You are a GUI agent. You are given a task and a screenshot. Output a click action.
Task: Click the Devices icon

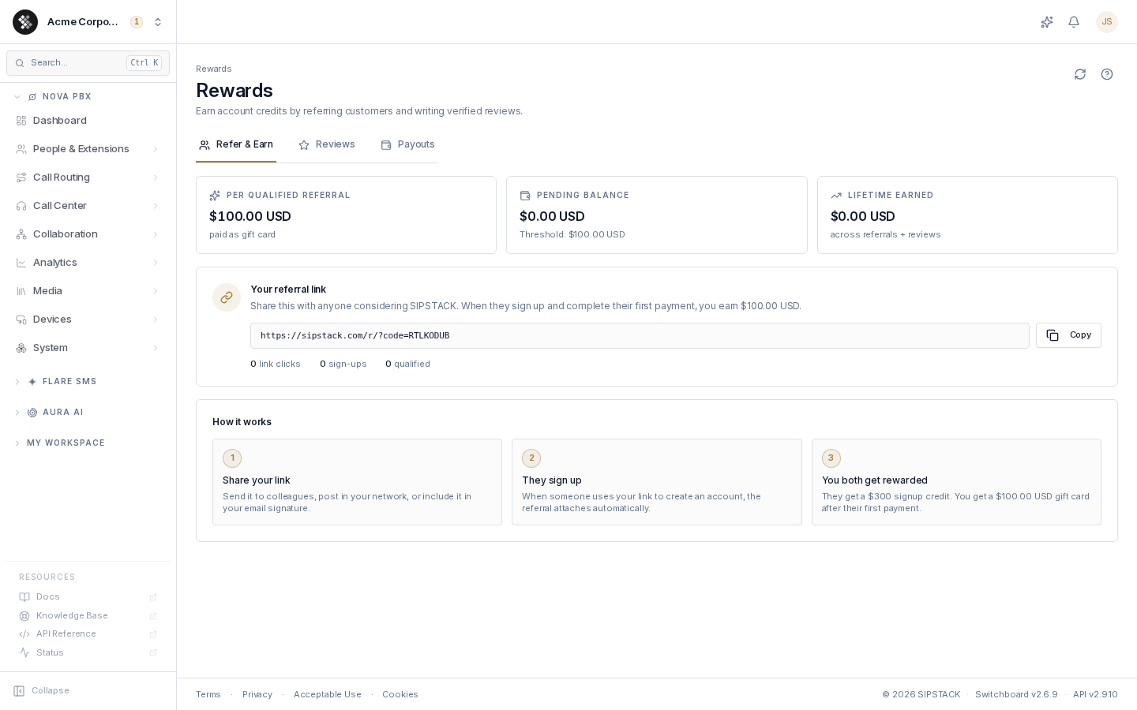(21, 319)
